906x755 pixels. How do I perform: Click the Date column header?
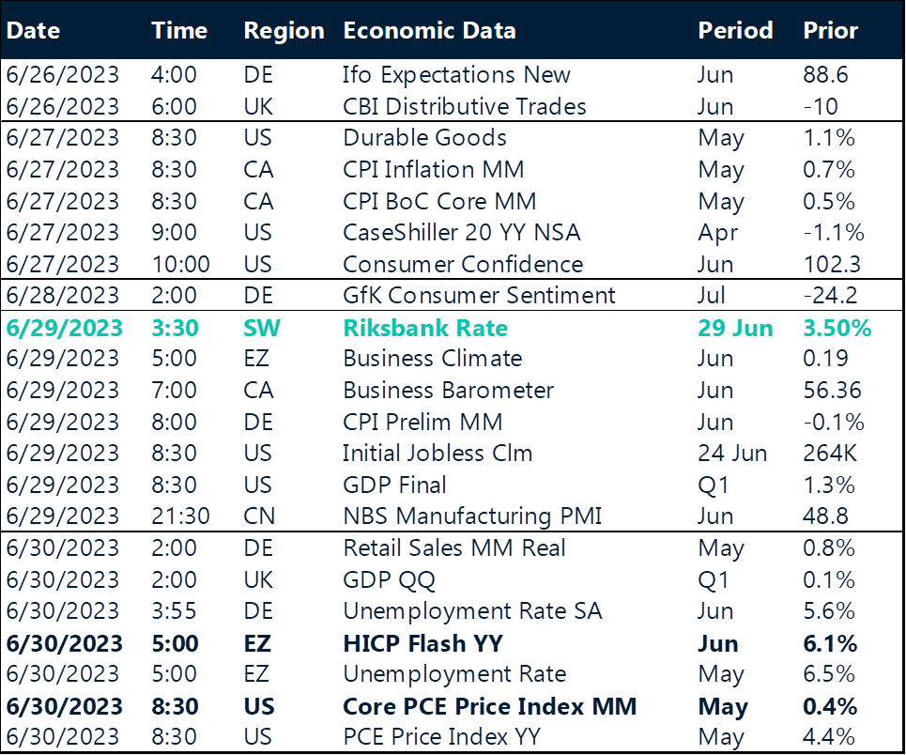[33, 30]
